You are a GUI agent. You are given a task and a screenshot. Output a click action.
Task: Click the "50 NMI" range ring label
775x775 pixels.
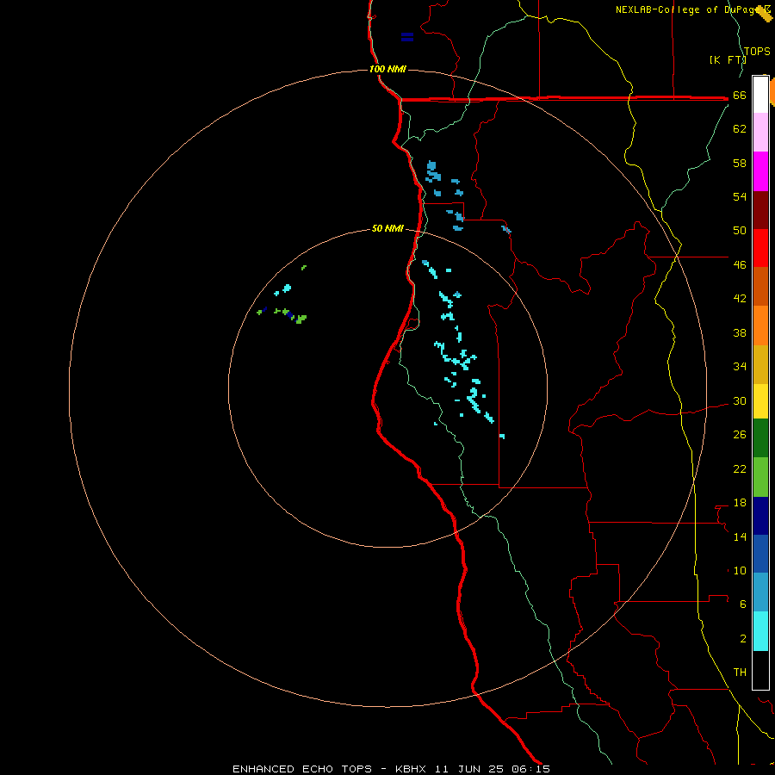click(387, 228)
